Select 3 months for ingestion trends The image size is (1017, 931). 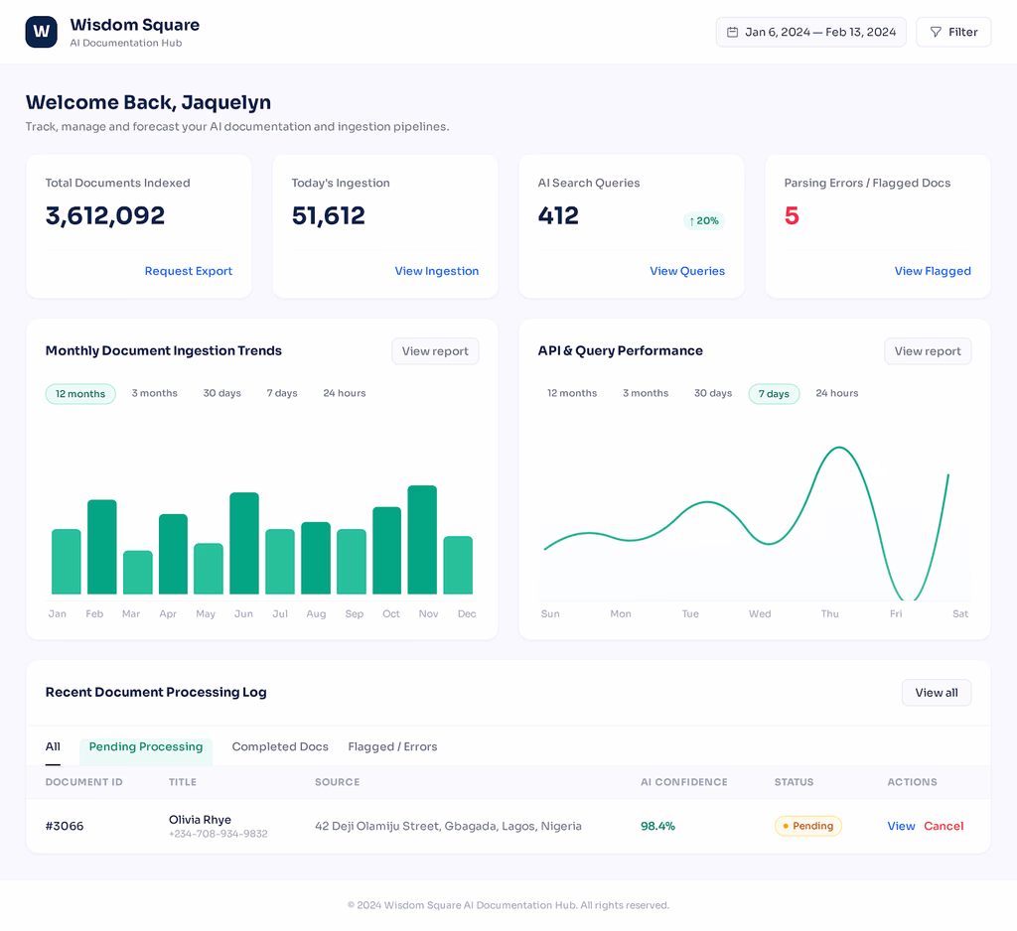154,393
